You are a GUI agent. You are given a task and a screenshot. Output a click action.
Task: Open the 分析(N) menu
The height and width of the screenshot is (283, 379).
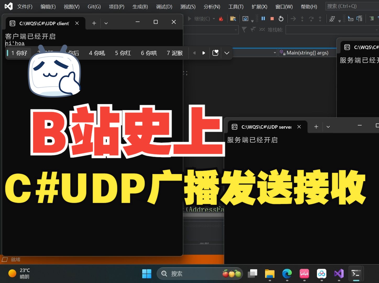pos(212,7)
